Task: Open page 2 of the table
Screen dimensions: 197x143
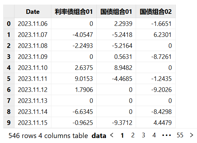Action: [133, 135]
